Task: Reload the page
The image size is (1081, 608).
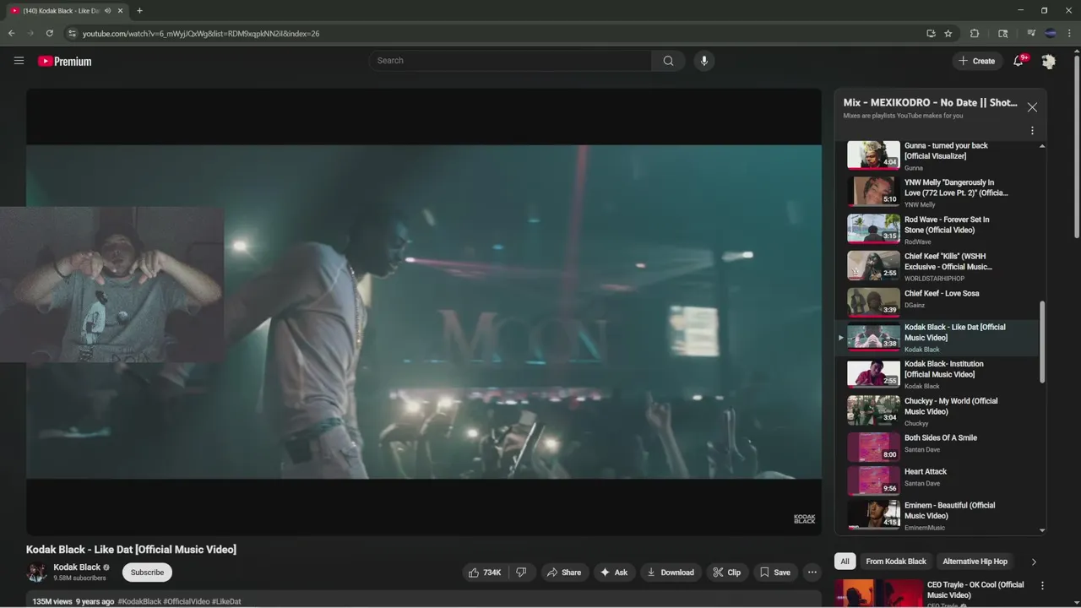Action: 50,34
